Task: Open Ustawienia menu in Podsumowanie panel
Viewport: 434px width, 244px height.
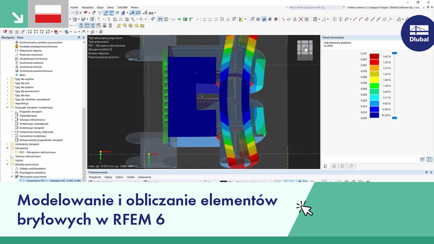Action: (145, 177)
